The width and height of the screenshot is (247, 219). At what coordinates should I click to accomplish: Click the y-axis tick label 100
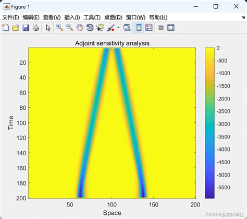pyautogui.click(x=21, y=123)
